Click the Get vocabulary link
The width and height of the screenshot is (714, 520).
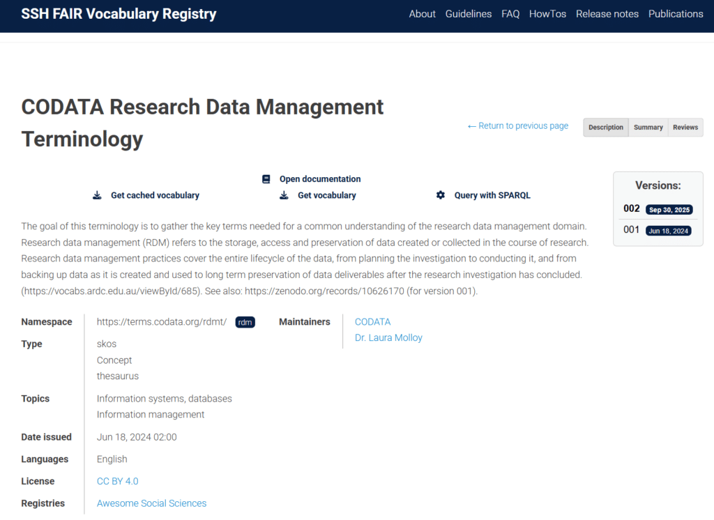[327, 195]
